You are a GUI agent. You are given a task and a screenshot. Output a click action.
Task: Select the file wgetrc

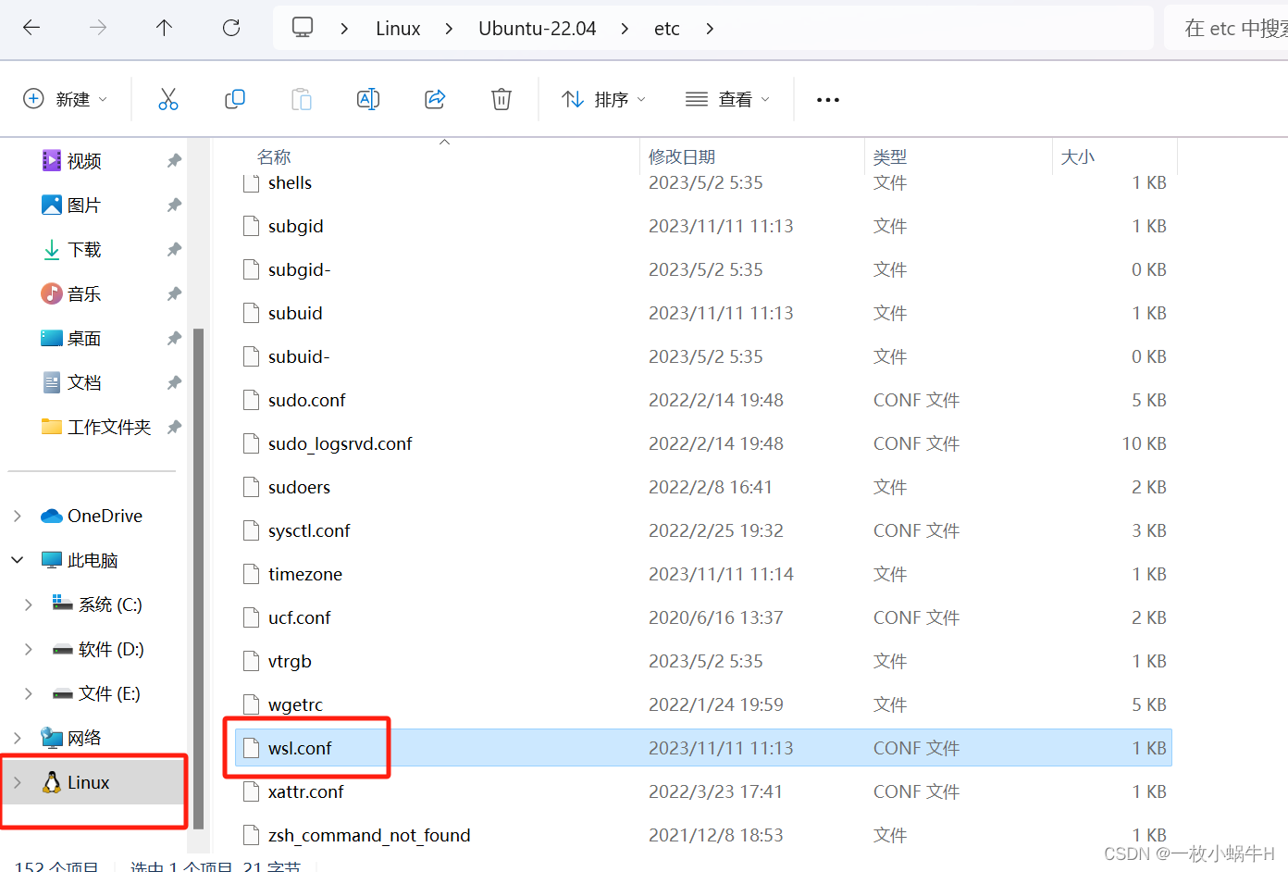295,704
